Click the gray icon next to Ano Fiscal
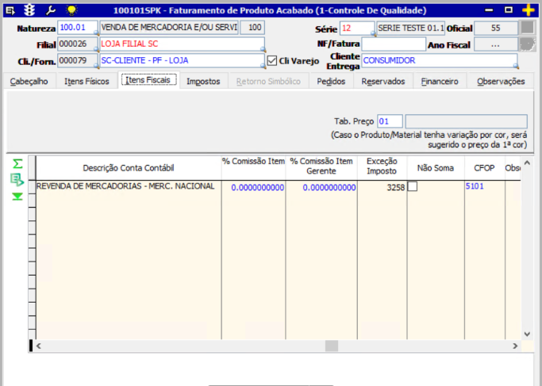This screenshot has width=542, height=386. (x=527, y=44)
